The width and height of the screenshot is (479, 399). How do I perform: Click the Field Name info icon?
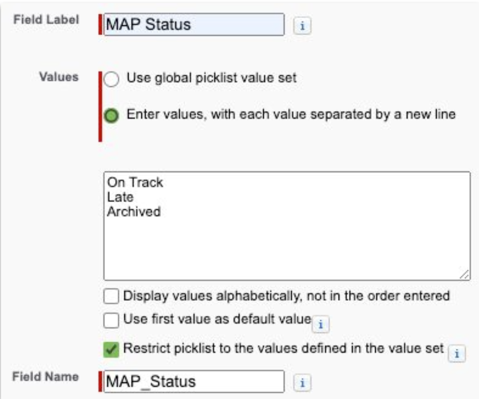[302, 382]
